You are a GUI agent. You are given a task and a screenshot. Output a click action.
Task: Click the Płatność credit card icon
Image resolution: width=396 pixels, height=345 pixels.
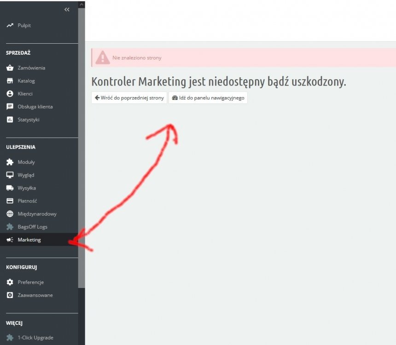pyautogui.click(x=10, y=201)
